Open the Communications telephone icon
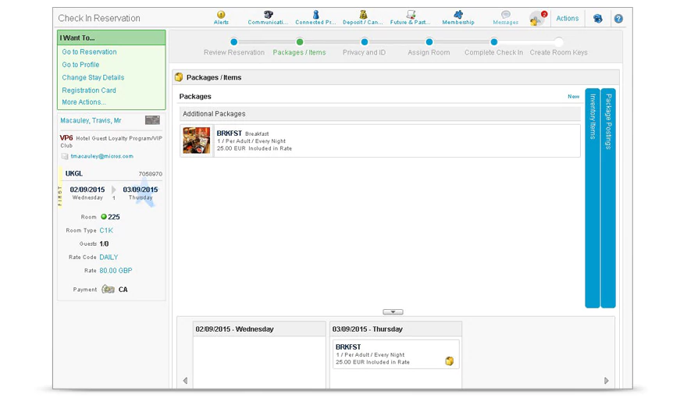Viewport: 687px width, 416px height. pyautogui.click(x=268, y=16)
